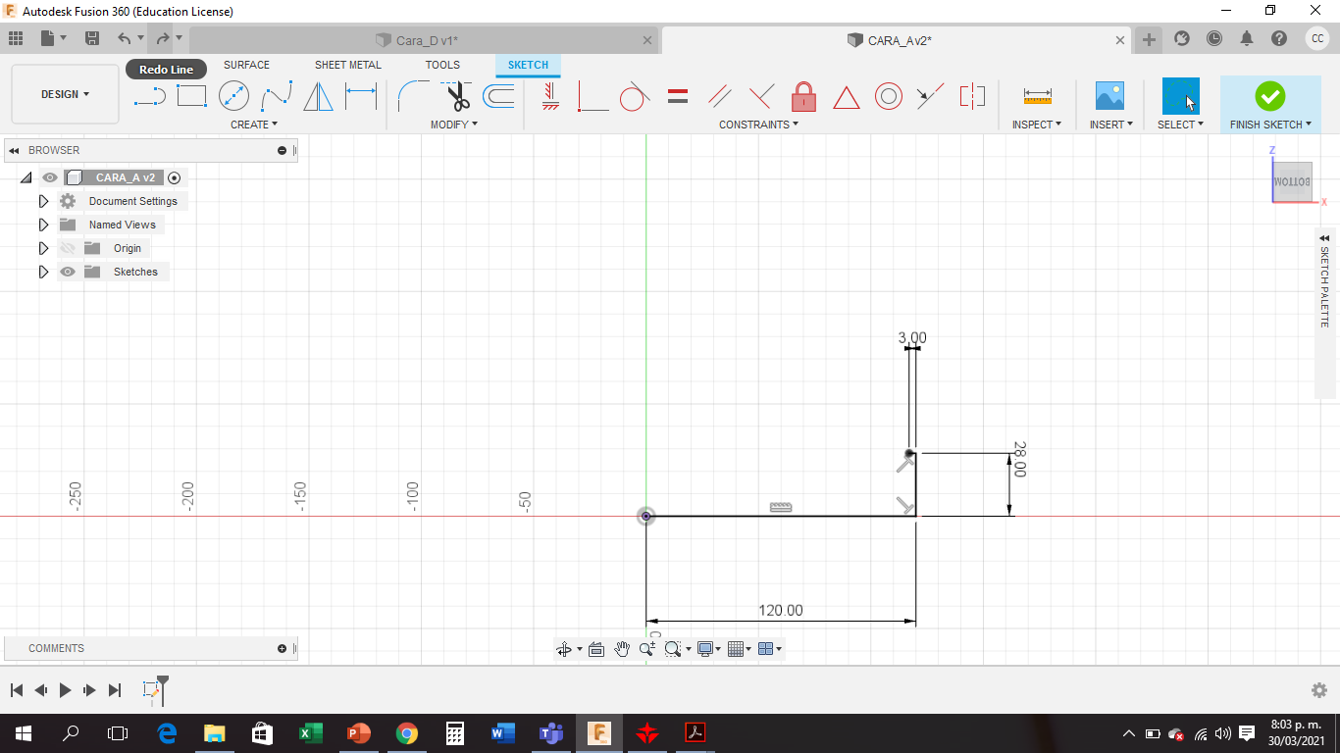Select the Fit Point Spline tool
The width and height of the screenshot is (1340, 753).
pos(277,96)
